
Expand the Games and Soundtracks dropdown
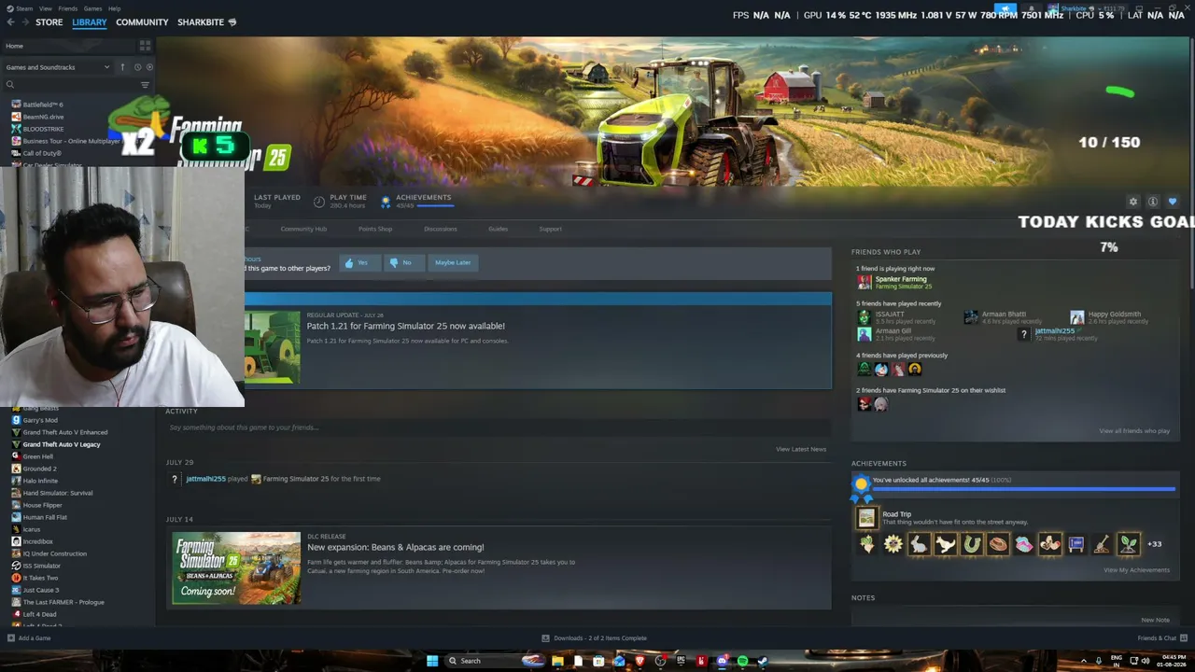[58, 67]
